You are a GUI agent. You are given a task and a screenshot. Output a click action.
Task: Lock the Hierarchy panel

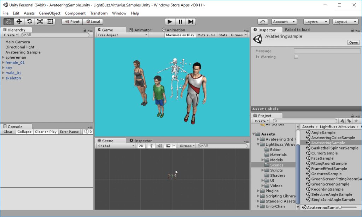pos(85,30)
